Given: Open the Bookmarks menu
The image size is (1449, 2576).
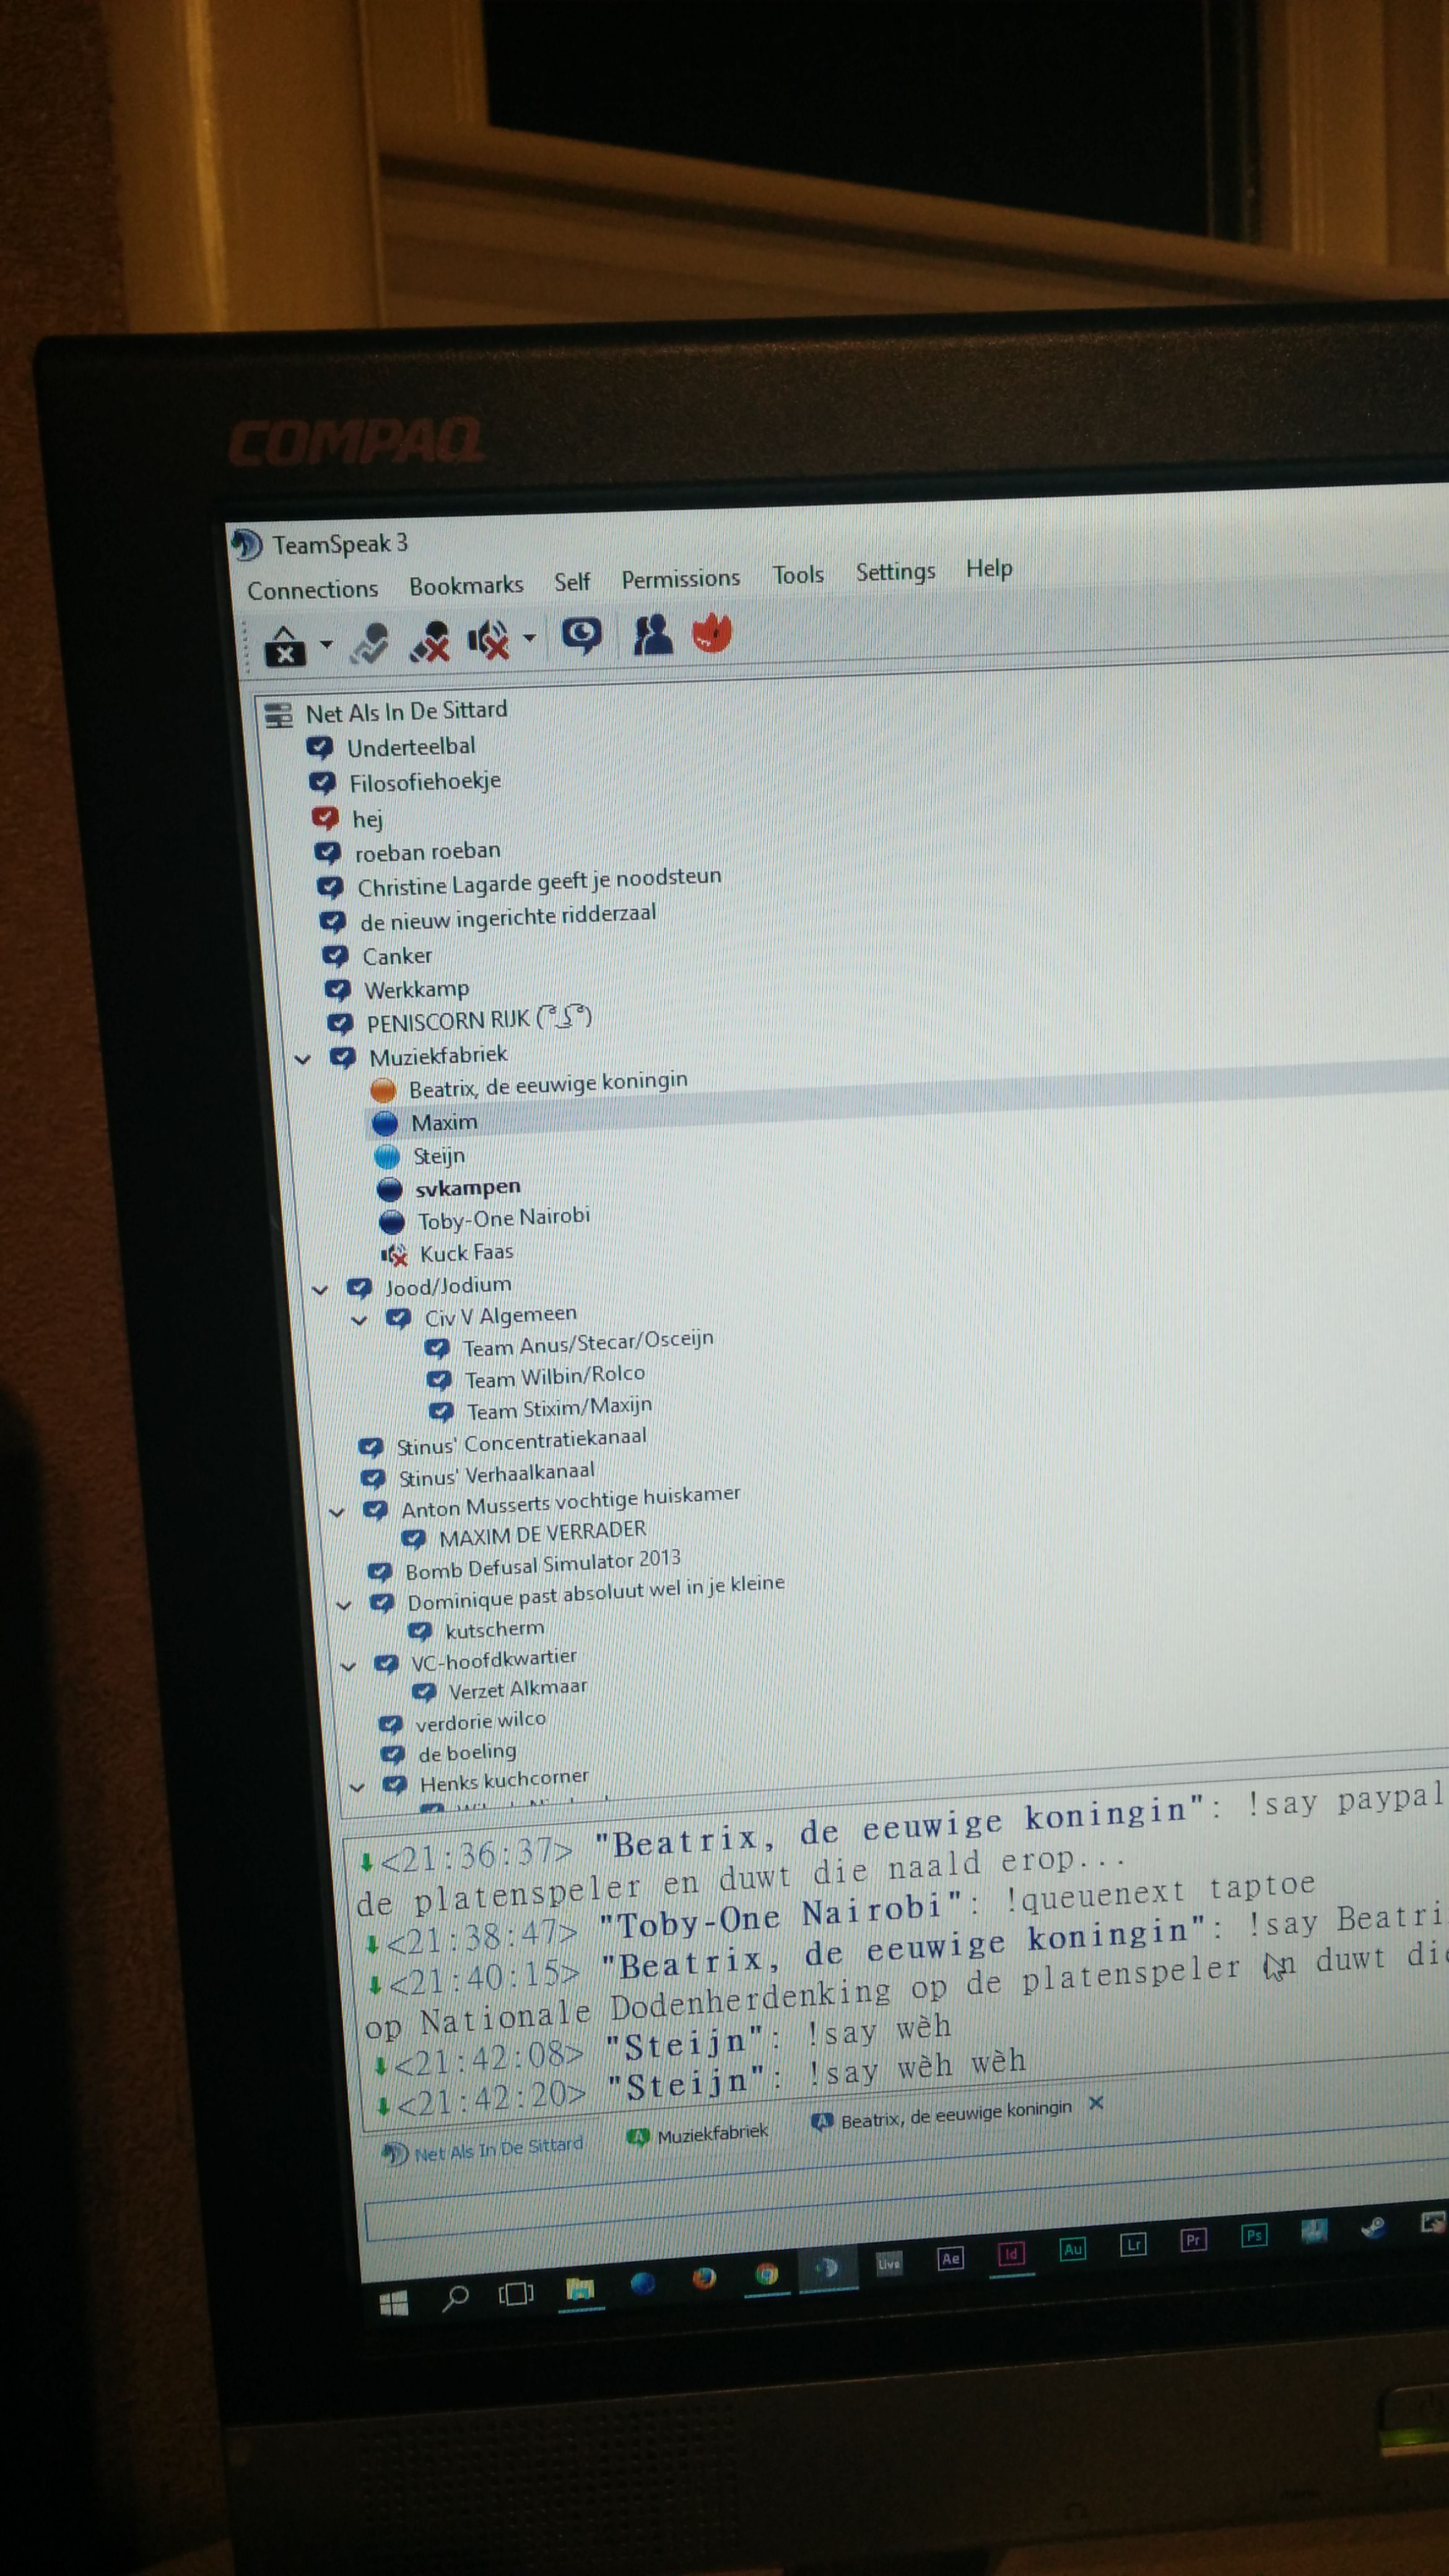Looking at the screenshot, I should point(466,586).
